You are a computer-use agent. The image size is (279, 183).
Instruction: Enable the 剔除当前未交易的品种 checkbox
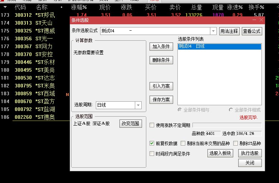[x=183, y=143]
